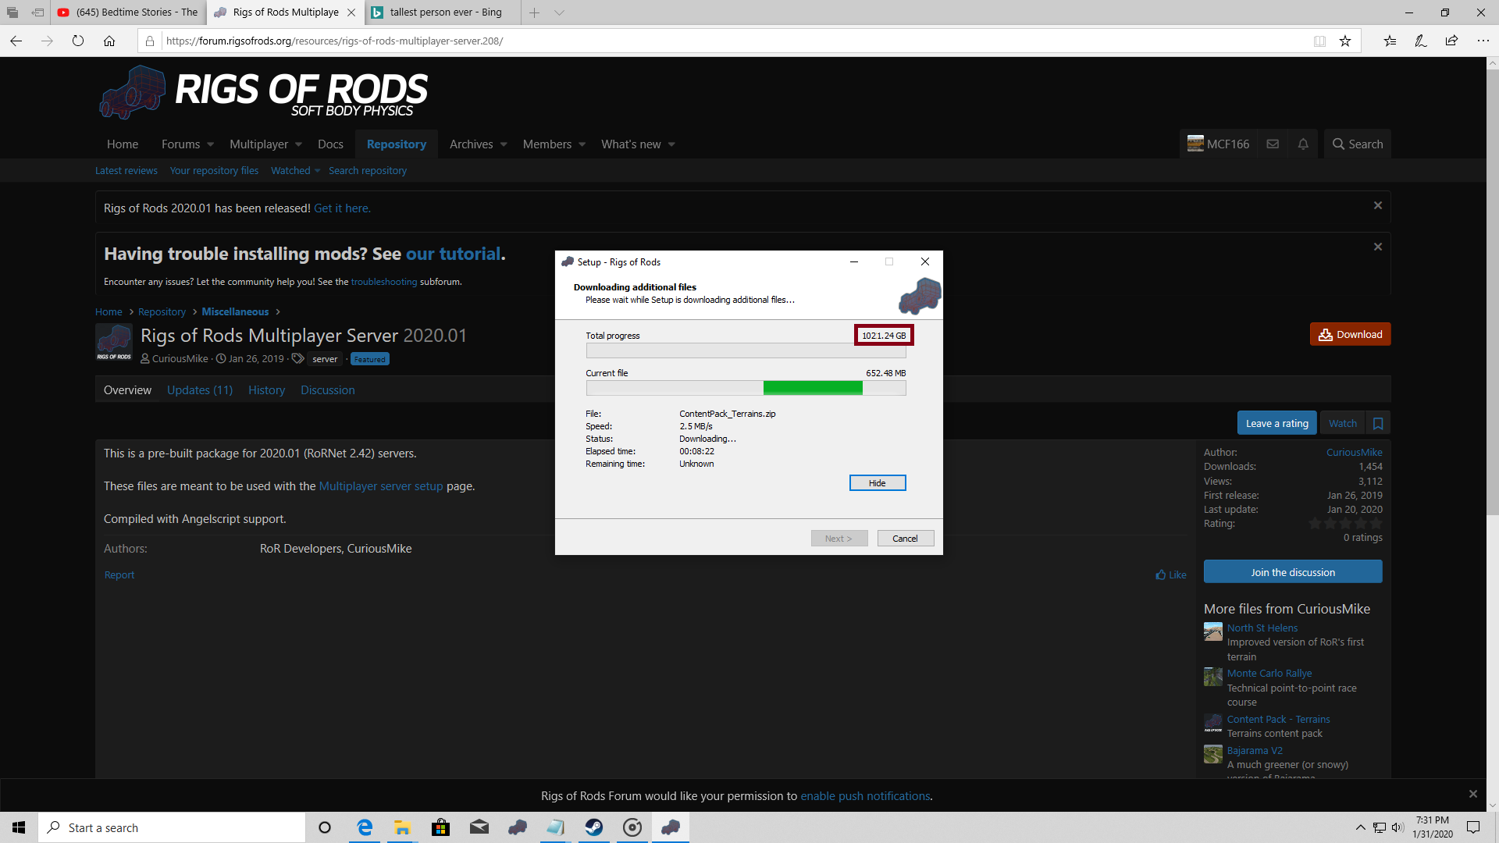Open the Latest reviews link
Viewport: 1499px width, 843px height.
[126, 170]
